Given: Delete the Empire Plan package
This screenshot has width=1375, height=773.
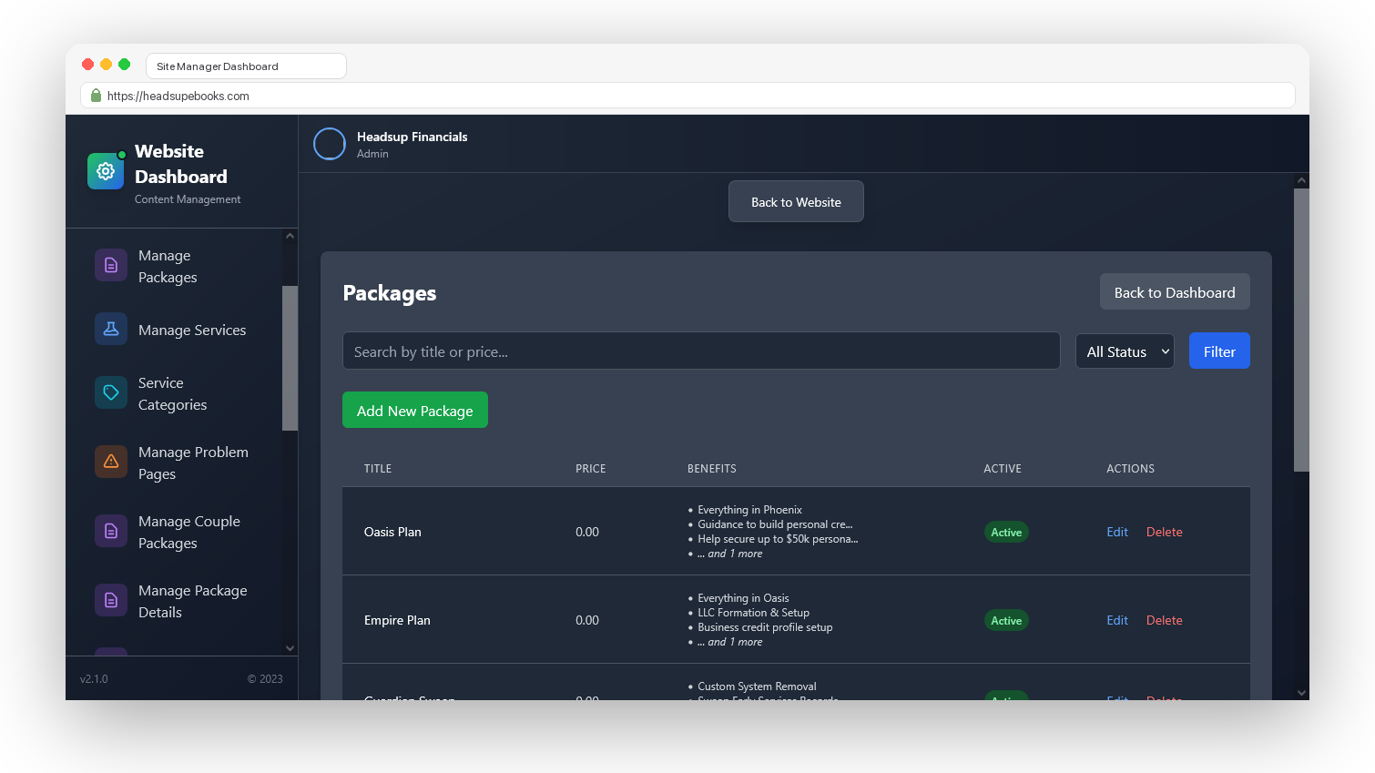Looking at the screenshot, I should pyautogui.click(x=1165, y=620).
